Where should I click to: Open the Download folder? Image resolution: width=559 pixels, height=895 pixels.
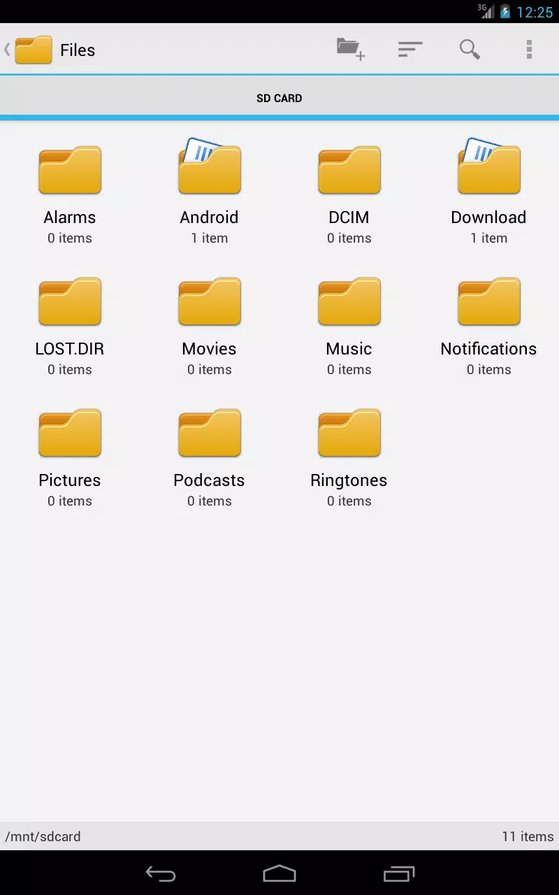489,193
